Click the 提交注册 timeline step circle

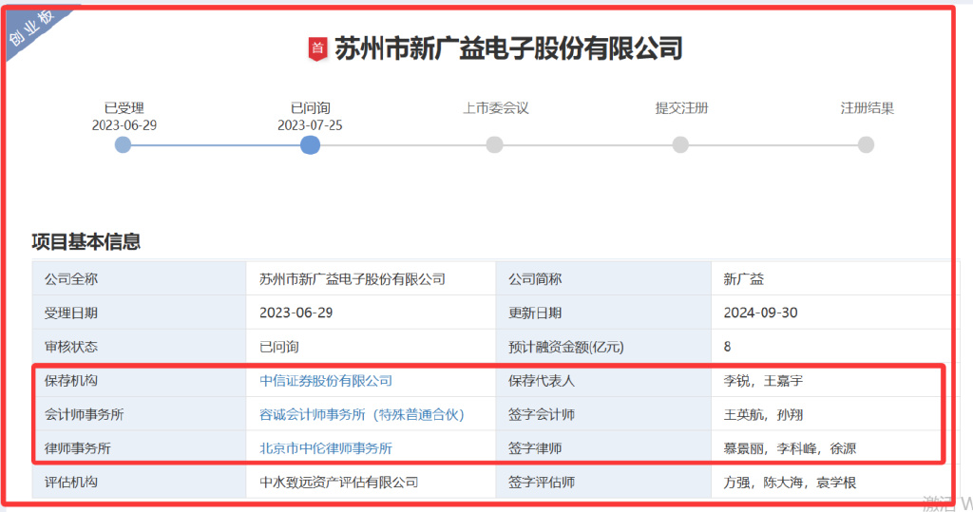pos(680,144)
